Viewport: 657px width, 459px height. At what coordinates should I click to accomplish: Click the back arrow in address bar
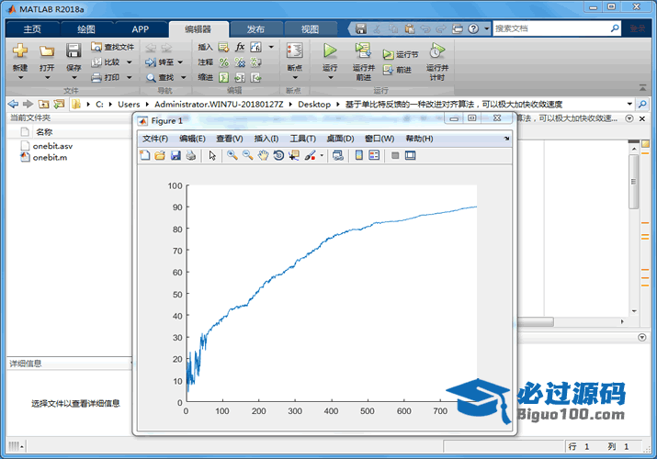tap(14, 104)
